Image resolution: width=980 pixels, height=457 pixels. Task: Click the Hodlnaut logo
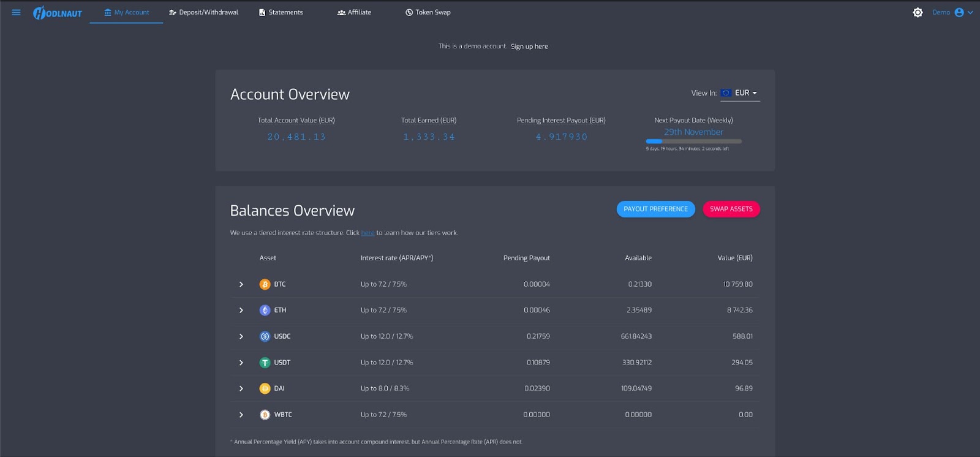click(58, 13)
